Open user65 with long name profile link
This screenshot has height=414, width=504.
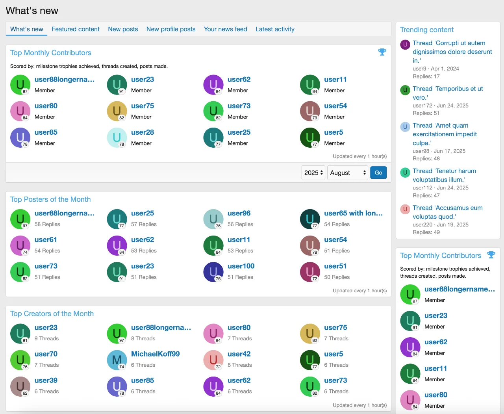353,213
